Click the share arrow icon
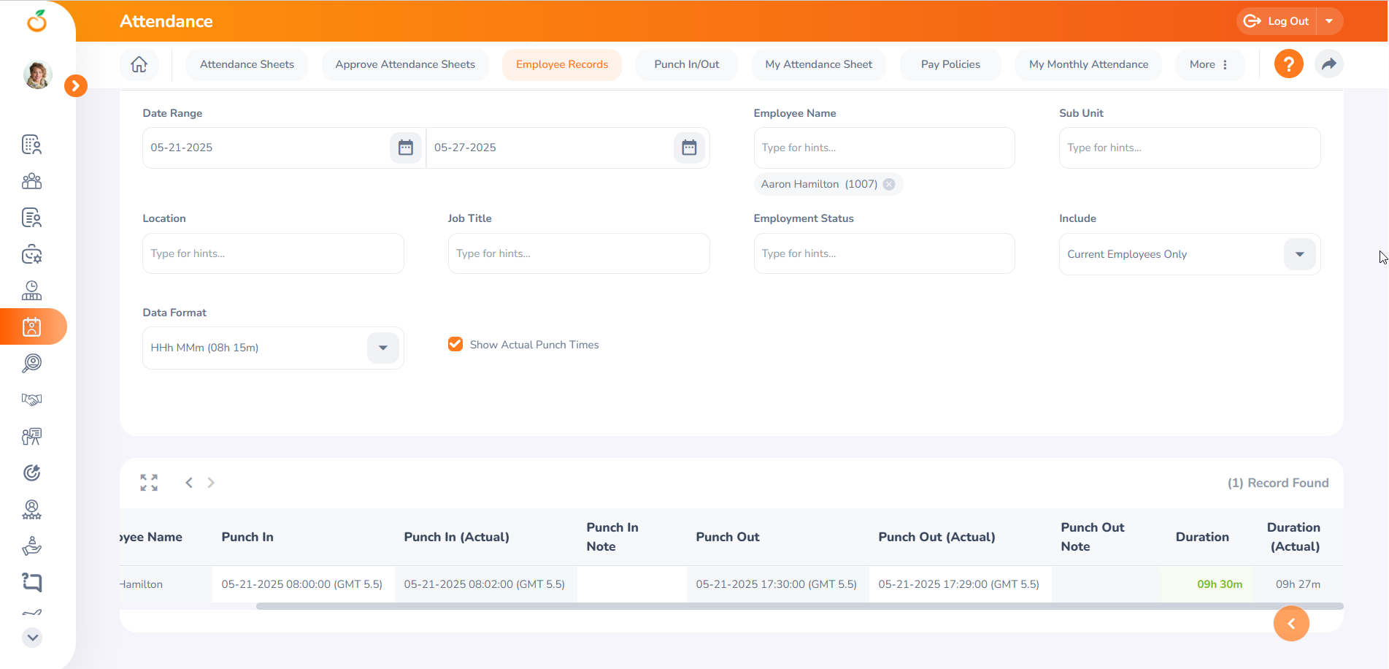 [x=1328, y=64]
